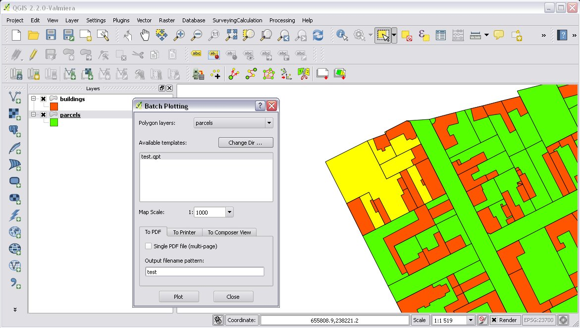The width and height of the screenshot is (580, 328).
Task: Toggle visibility of buildings layer
Action: click(44, 99)
